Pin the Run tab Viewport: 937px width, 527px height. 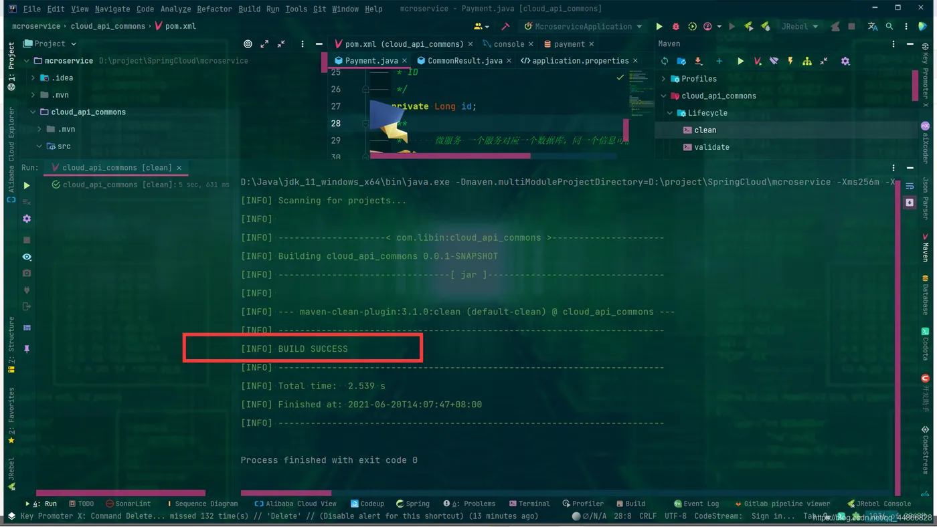pyautogui.click(x=27, y=349)
